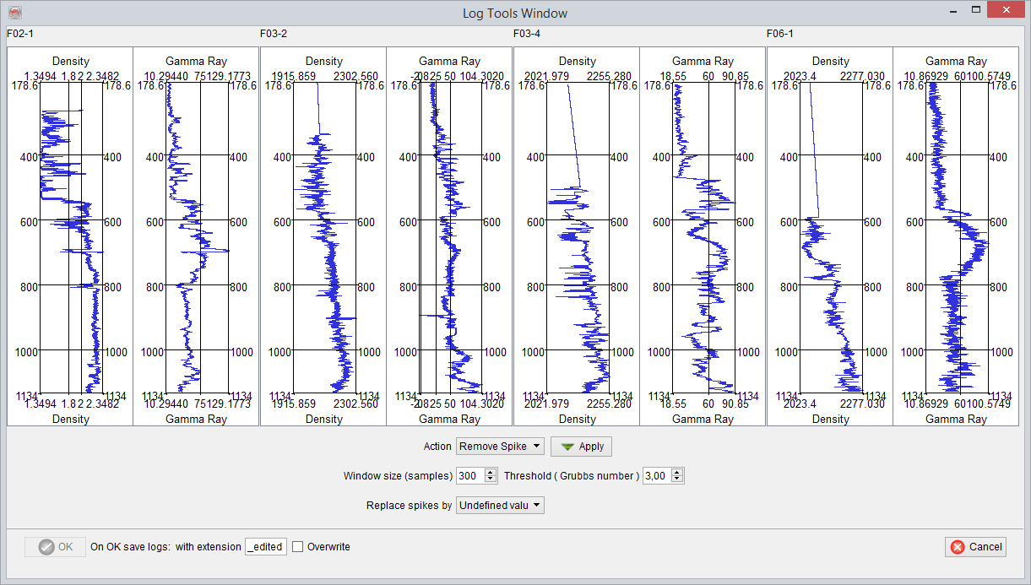Click the green Apply button
The width and height of the screenshot is (1031, 585).
[x=580, y=447]
